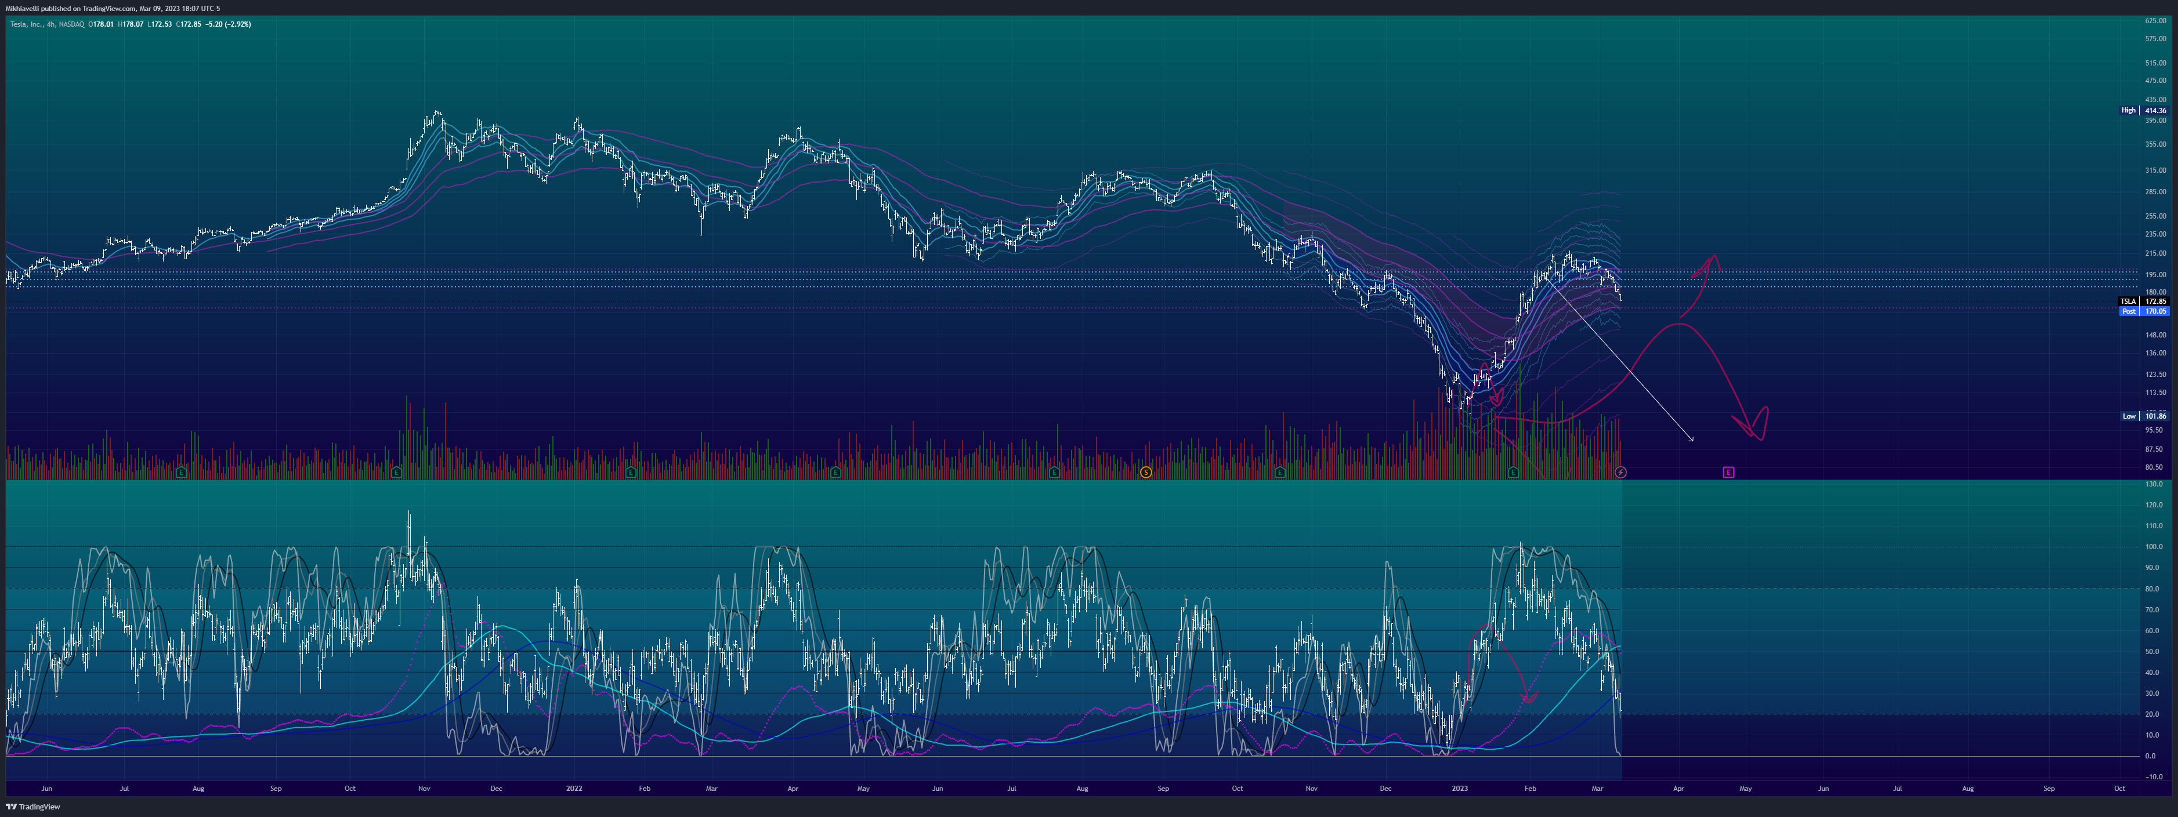
Task: Click the Tesla, Inc. symbol legend
Action: (46, 24)
